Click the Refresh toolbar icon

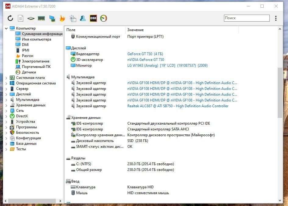pyautogui.click(x=10, y=18)
